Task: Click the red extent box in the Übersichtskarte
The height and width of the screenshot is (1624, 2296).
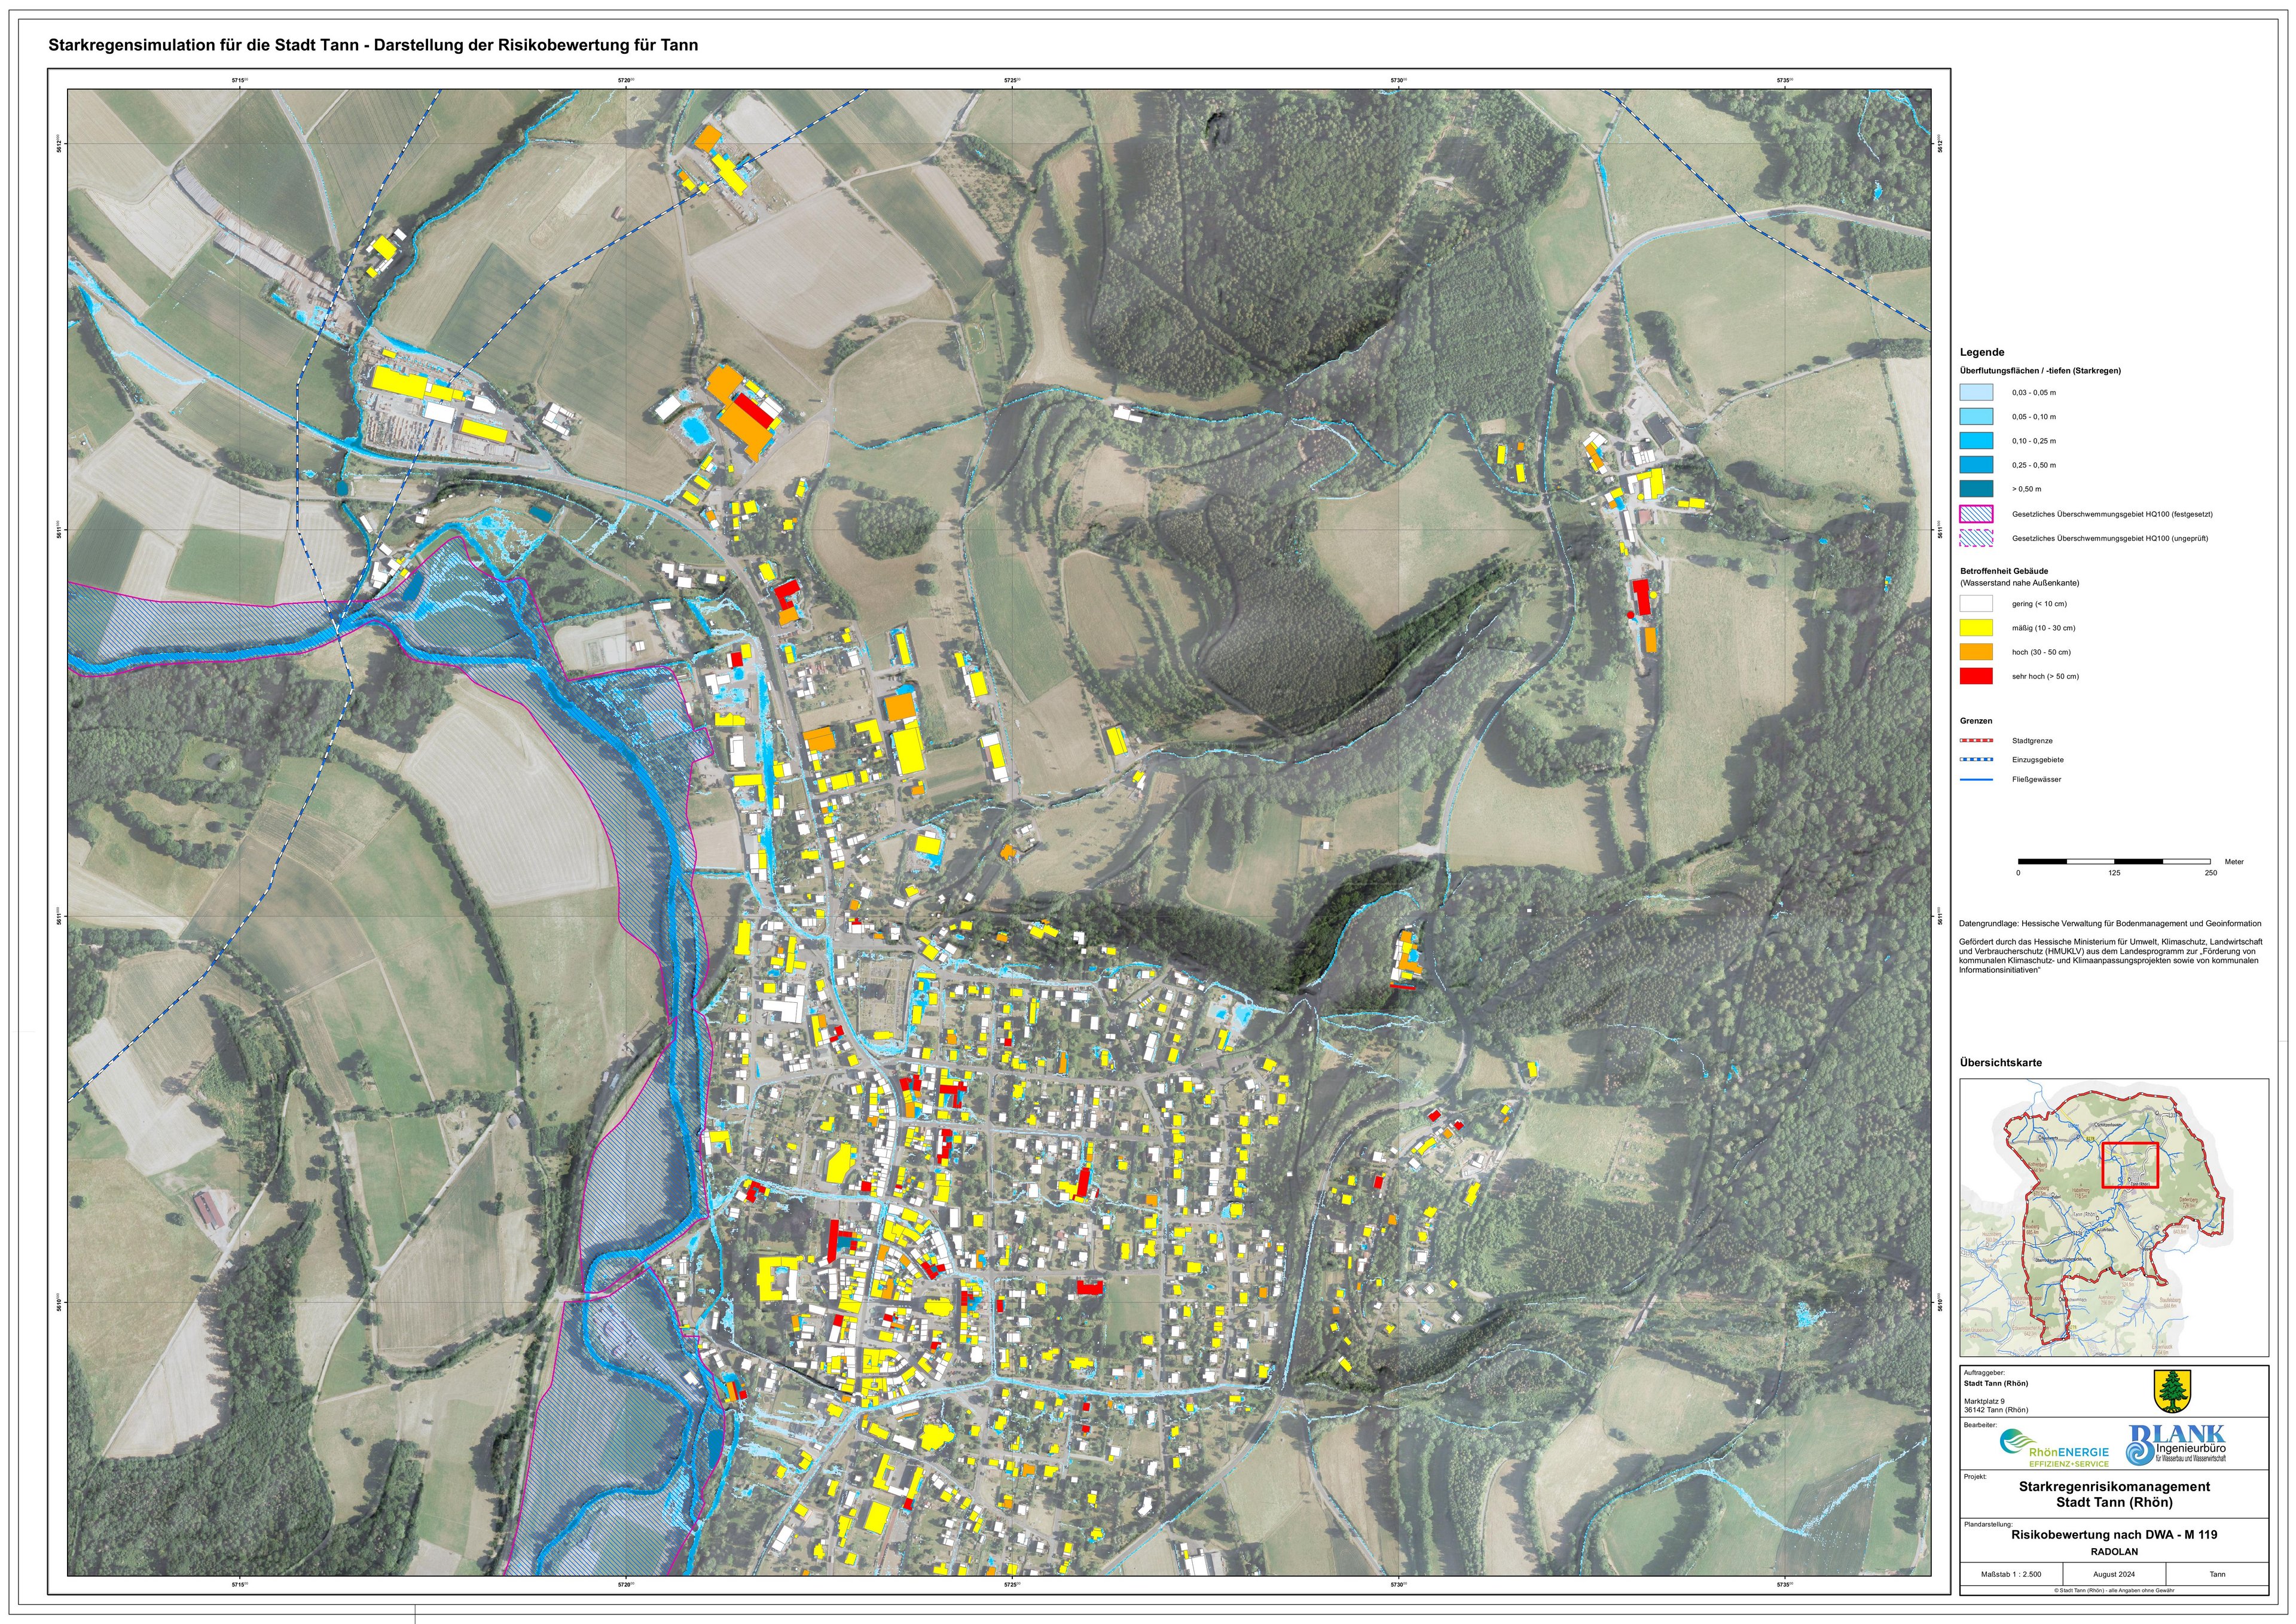Action: point(2130,1165)
